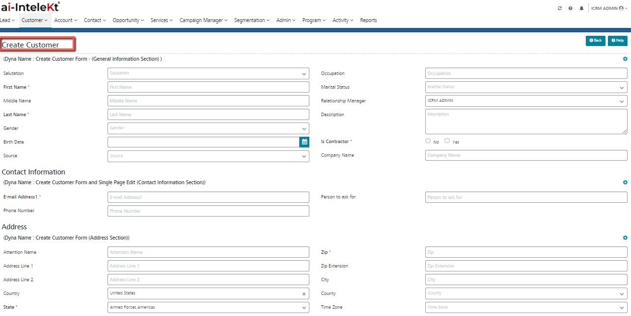Focus the Last Name field

point(208,115)
